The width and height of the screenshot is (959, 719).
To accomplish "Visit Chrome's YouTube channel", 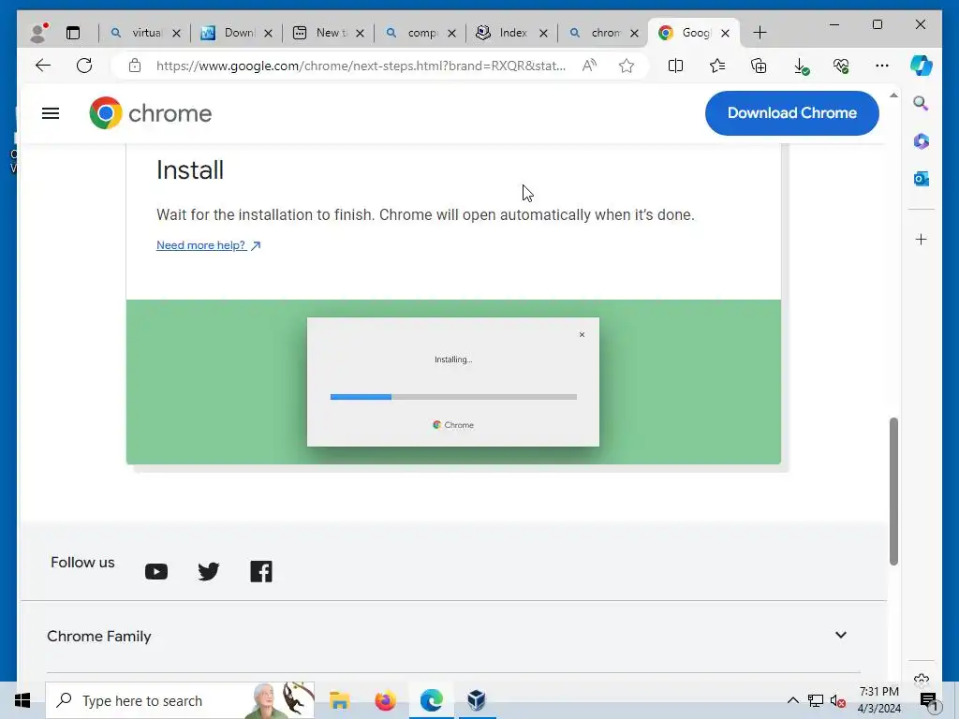I will click(156, 572).
